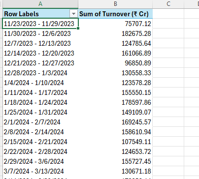Select cell 2/29/2024 - 3/6/2024
Viewport: 199px width, 179px height.
point(40,161)
